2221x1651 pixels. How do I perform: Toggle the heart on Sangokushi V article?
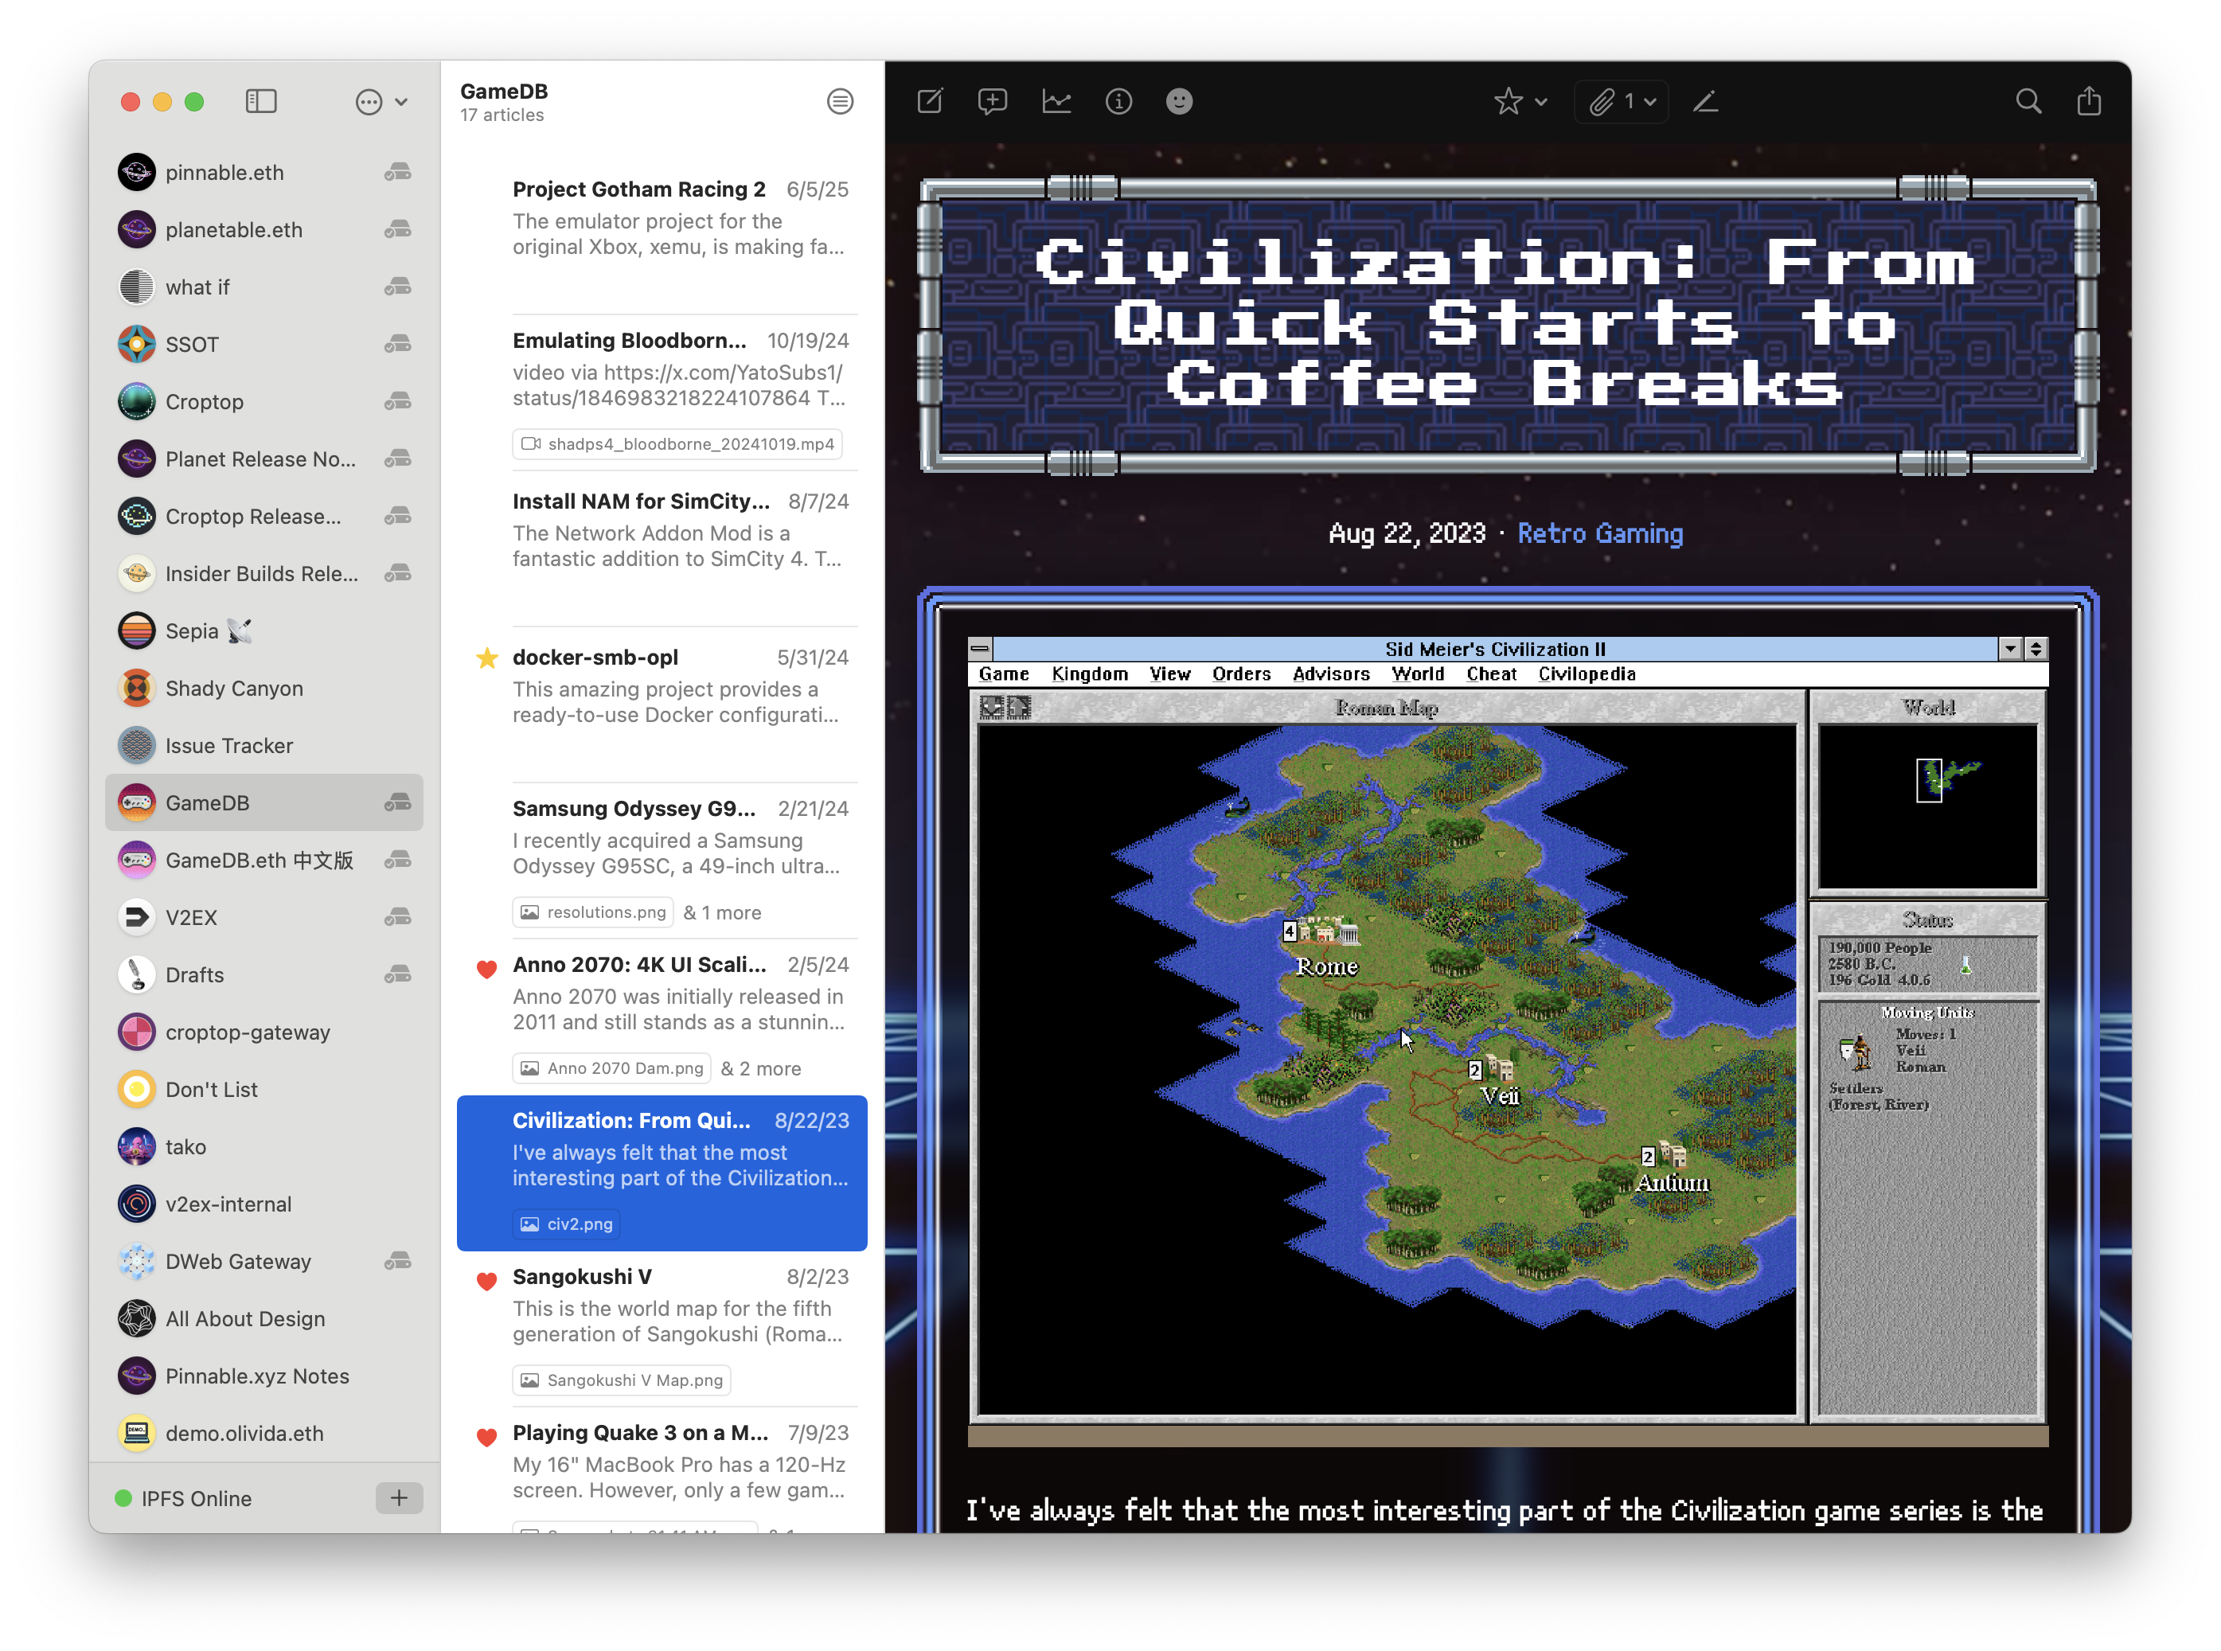click(486, 1281)
